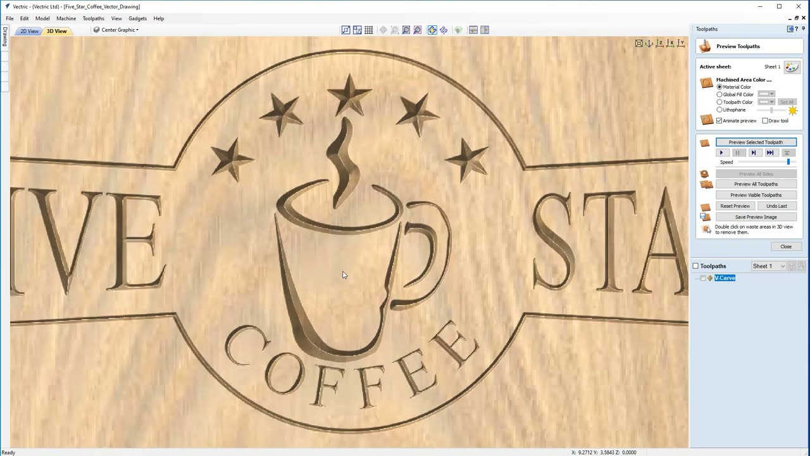Uncheck the Animate preview checkbox
810x456 pixels.
720,121
